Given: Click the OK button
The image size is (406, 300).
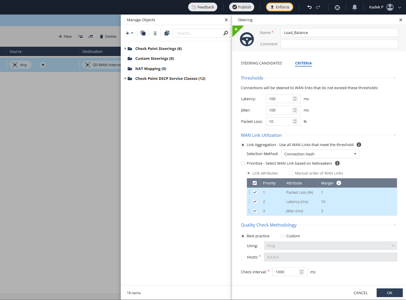Looking at the screenshot, I should coord(389,293).
